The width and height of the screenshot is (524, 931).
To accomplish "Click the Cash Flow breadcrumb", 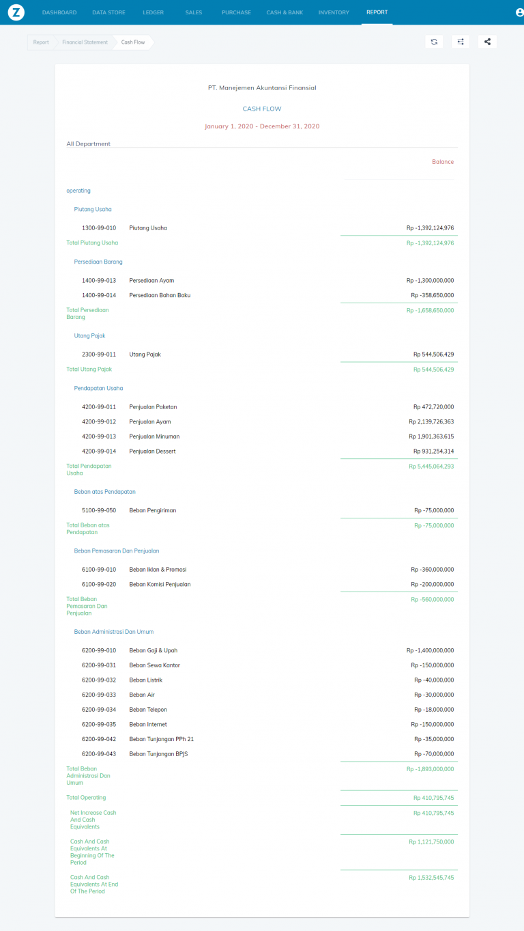I will click(x=133, y=42).
